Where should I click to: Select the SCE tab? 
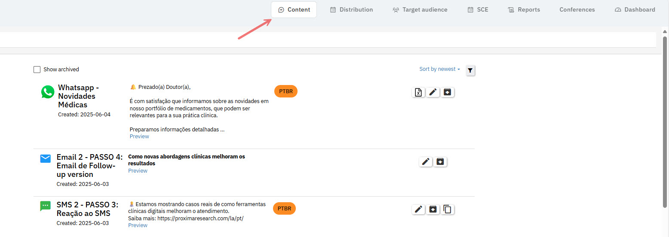[478, 10]
